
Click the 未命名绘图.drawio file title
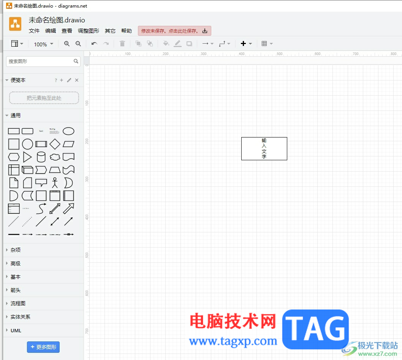pyautogui.click(x=57, y=20)
